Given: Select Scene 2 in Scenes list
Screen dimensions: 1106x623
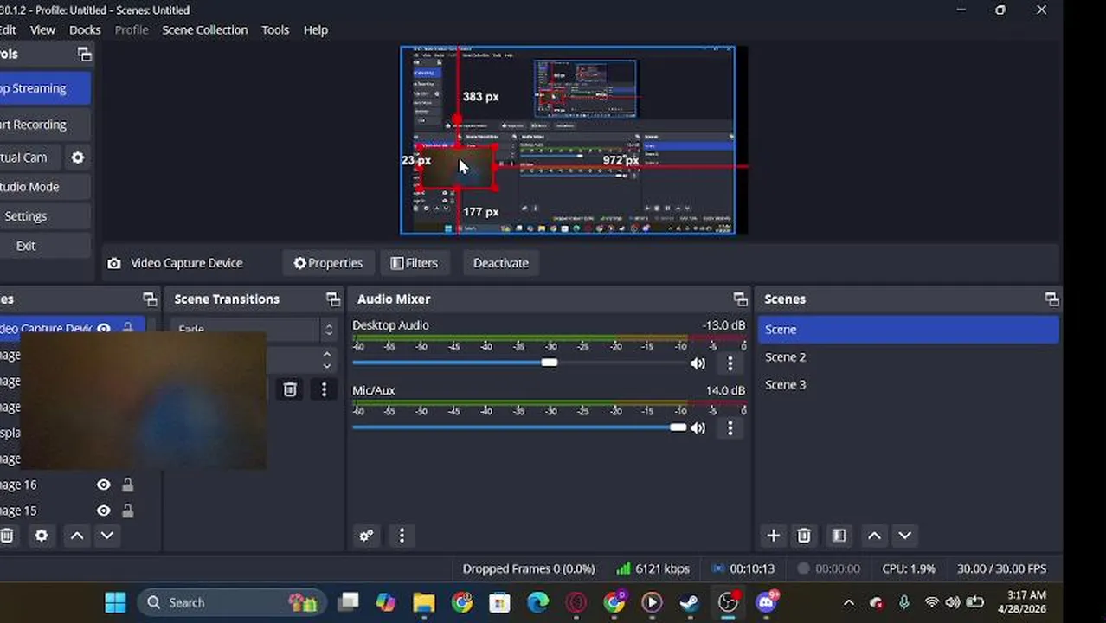Looking at the screenshot, I should [x=909, y=356].
